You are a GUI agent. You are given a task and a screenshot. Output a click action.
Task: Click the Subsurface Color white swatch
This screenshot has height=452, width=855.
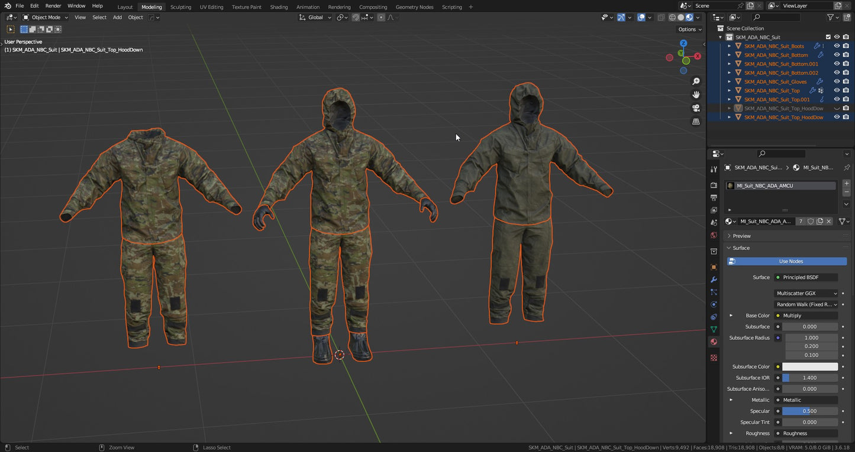tap(809, 367)
